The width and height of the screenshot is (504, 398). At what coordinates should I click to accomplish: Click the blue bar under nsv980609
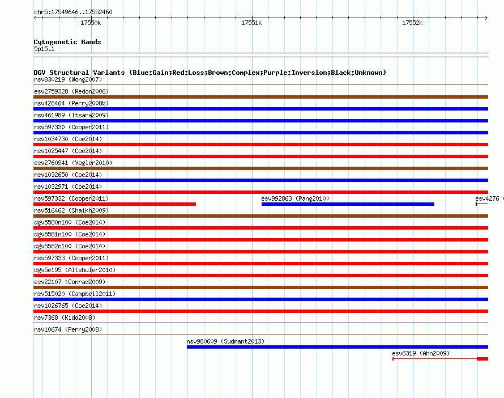(338, 347)
